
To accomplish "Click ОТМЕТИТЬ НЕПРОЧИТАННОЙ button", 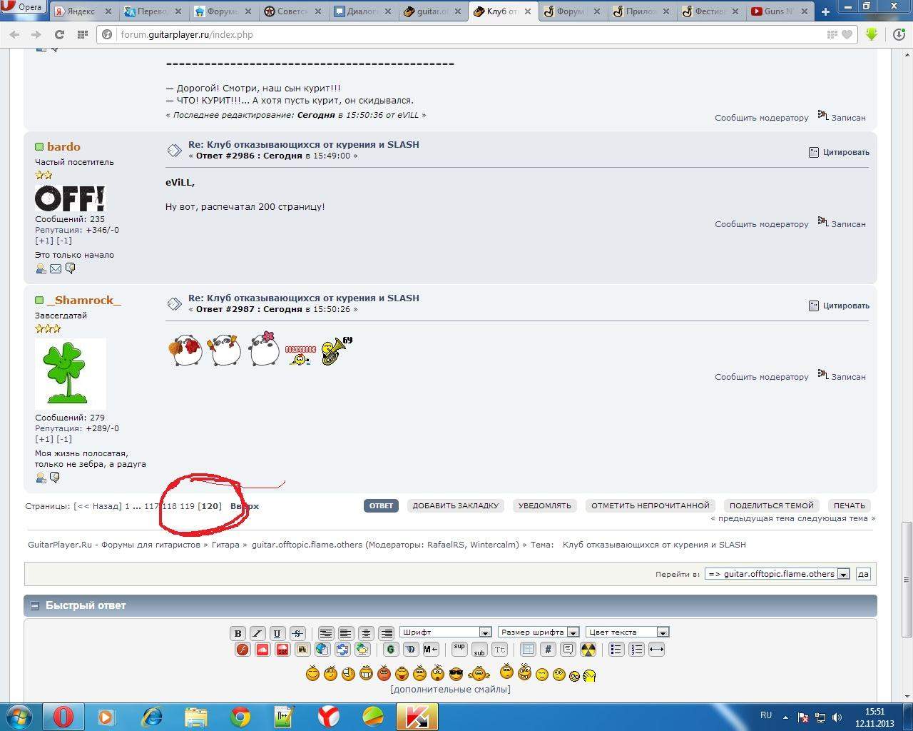I will coord(650,505).
